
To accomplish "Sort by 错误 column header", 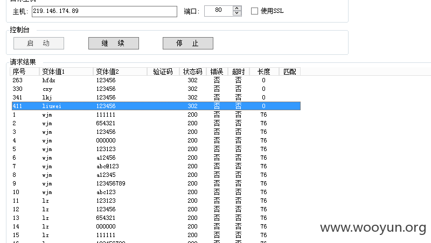I will tap(217, 72).
